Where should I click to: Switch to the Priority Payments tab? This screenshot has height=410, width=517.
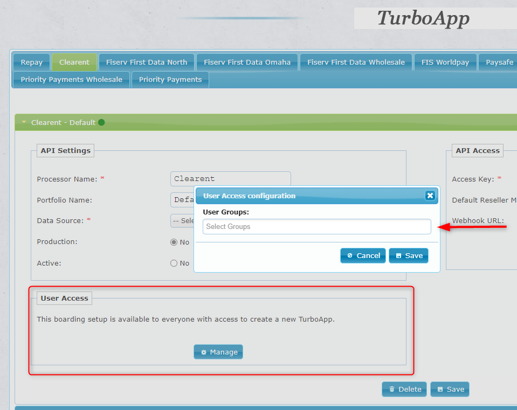click(x=170, y=79)
